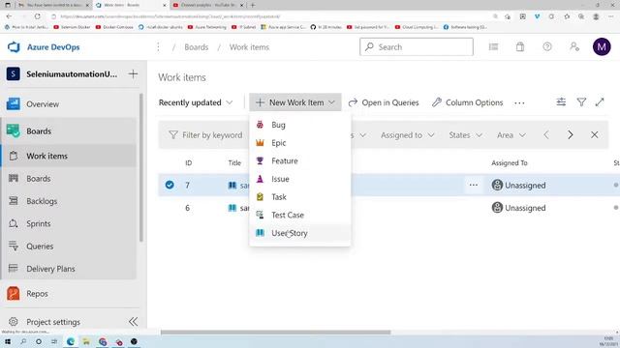The height and width of the screenshot is (348, 620).
Task: Sort by the Assigned To column header
Action: (x=510, y=163)
